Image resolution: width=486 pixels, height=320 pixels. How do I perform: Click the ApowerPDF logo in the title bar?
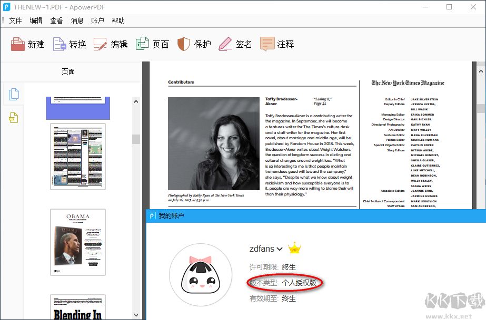pyautogui.click(x=7, y=7)
